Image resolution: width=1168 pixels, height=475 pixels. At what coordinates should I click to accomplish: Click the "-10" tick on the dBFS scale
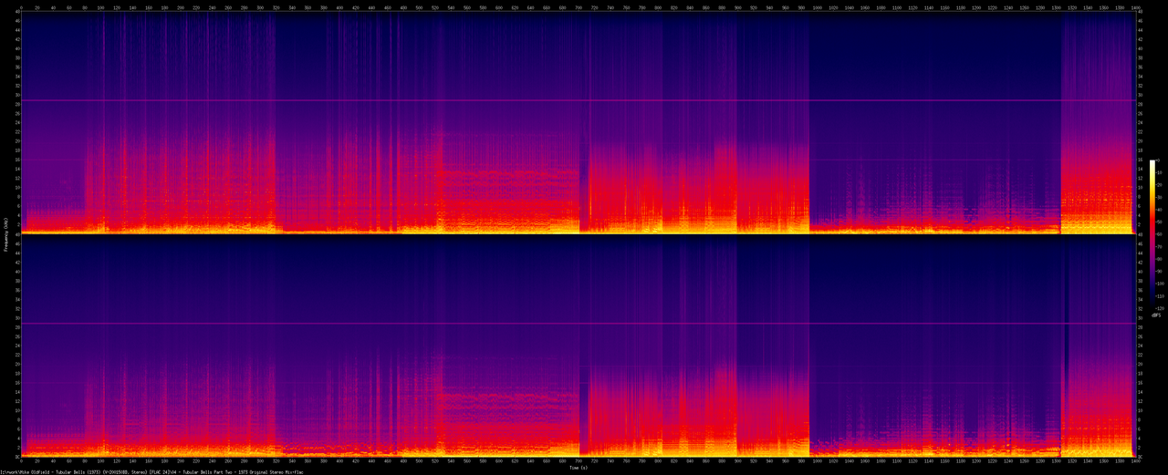[x=1159, y=172]
